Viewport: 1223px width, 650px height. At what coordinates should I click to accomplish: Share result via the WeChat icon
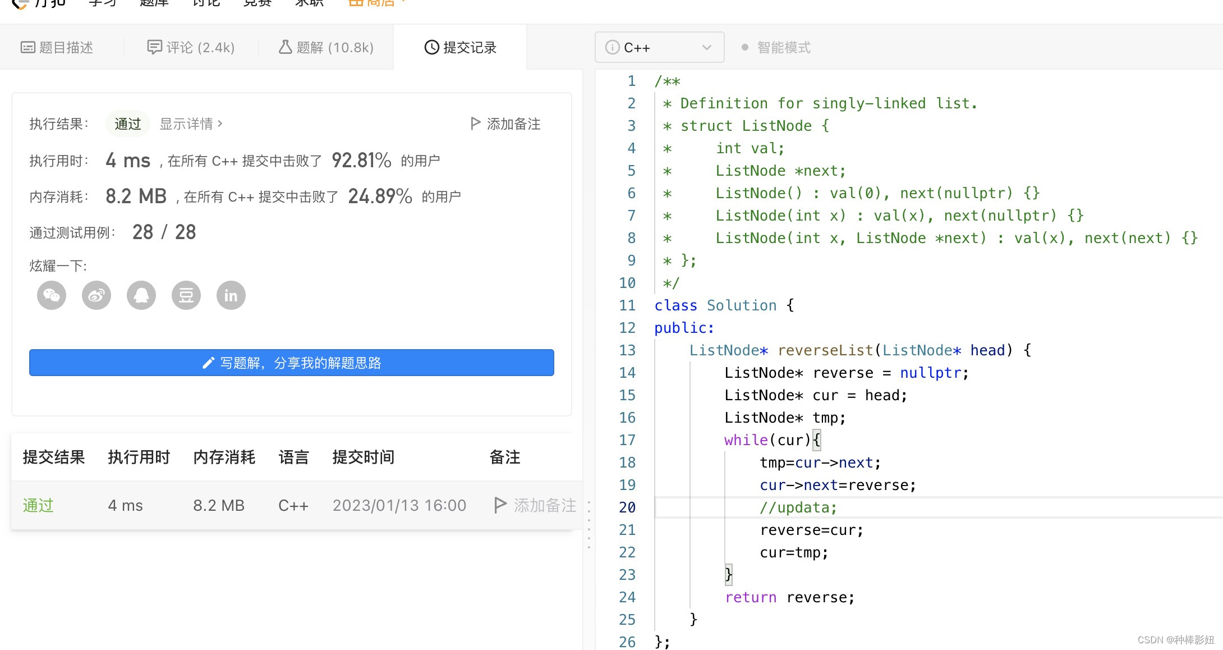click(51, 295)
